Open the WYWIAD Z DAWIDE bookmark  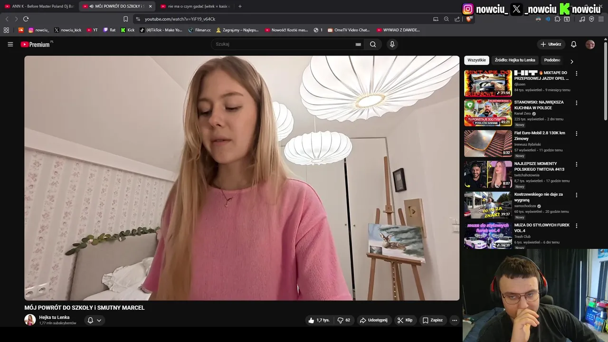[x=398, y=30]
